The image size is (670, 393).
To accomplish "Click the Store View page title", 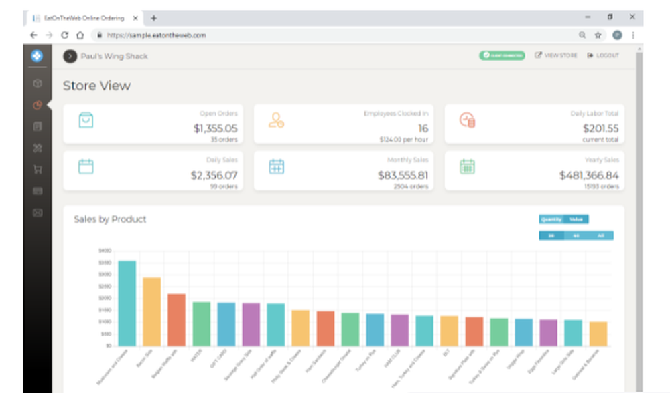I will [96, 86].
